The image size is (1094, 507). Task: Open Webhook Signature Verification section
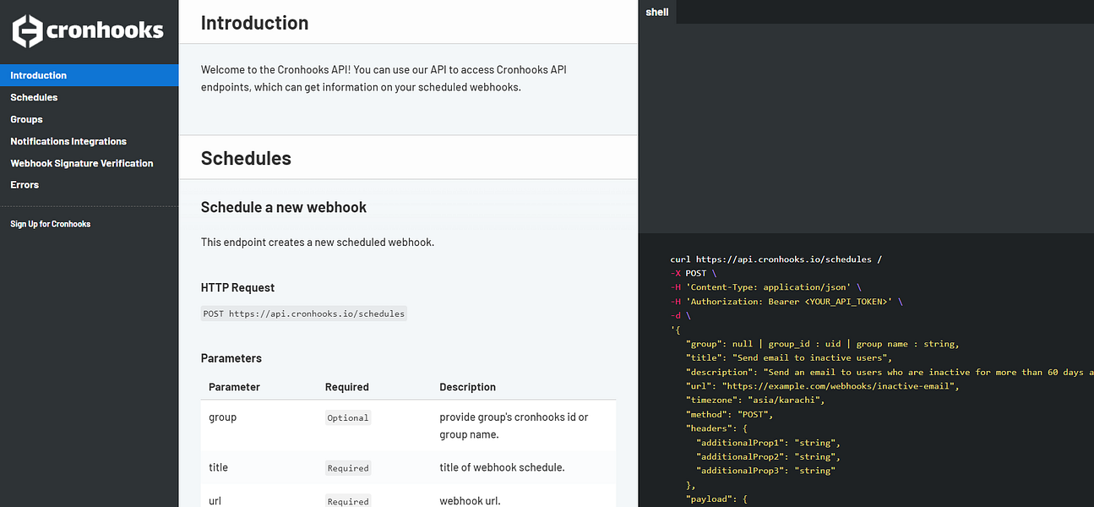pos(82,163)
